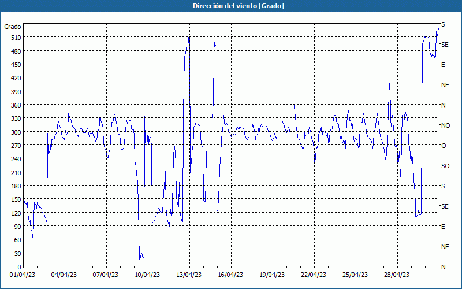Click the date label 07/04/23
The image size is (462, 289).
coord(106,275)
